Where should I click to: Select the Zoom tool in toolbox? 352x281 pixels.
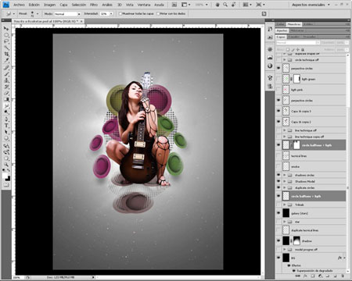(x=6, y=164)
